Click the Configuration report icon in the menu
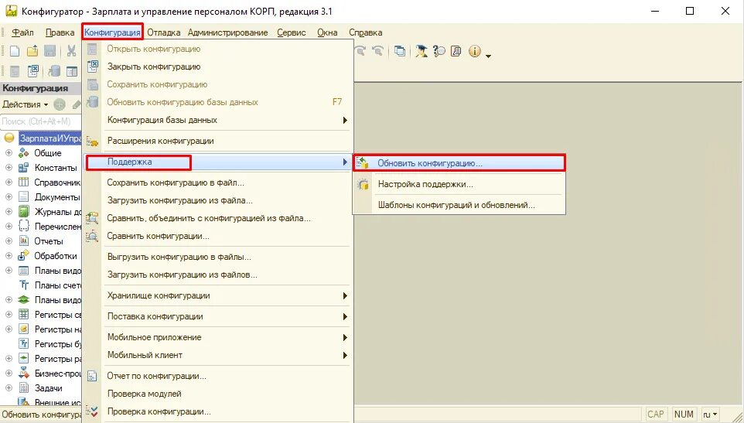 (92, 376)
